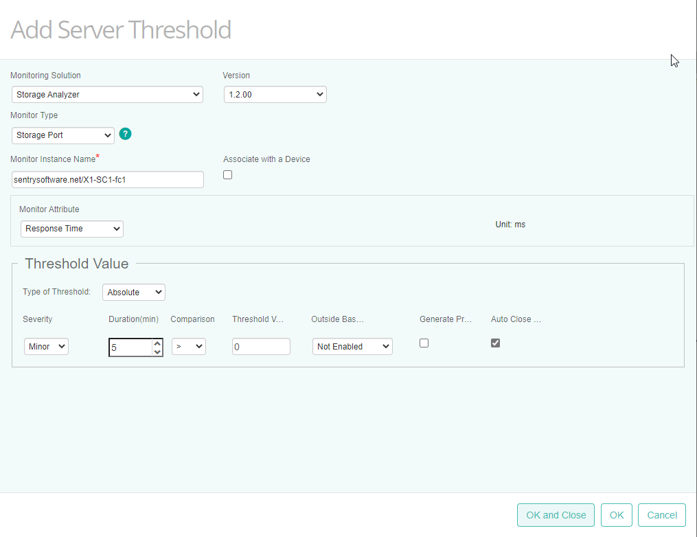This screenshot has height=537, width=697.
Task: Expand the Monitor Type dropdown
Action: tap(62, 135)
